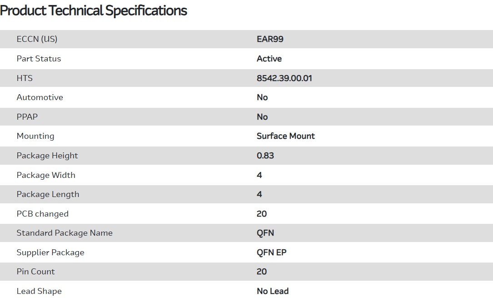Click the HTS row label
The height and width of the screenshot is (298, 493).
pyautogui.click(x=25, y=78)
